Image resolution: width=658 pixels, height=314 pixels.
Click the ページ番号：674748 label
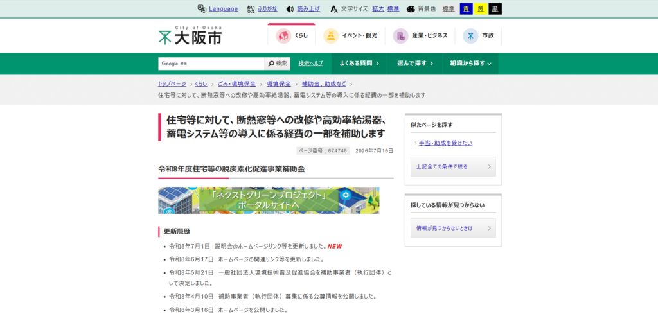click(x=323, y=151)
